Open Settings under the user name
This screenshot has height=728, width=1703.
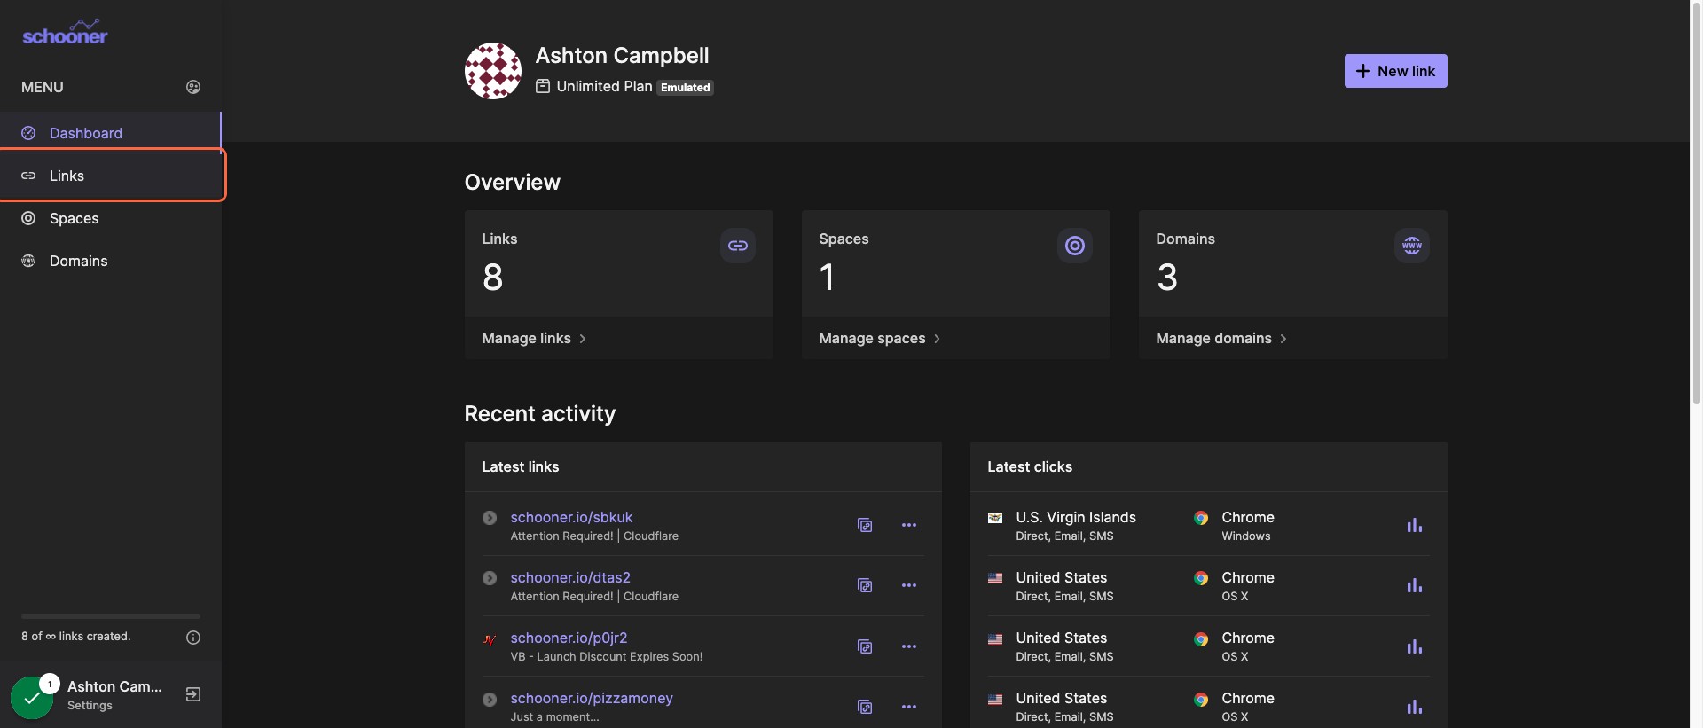pos(90,706)
